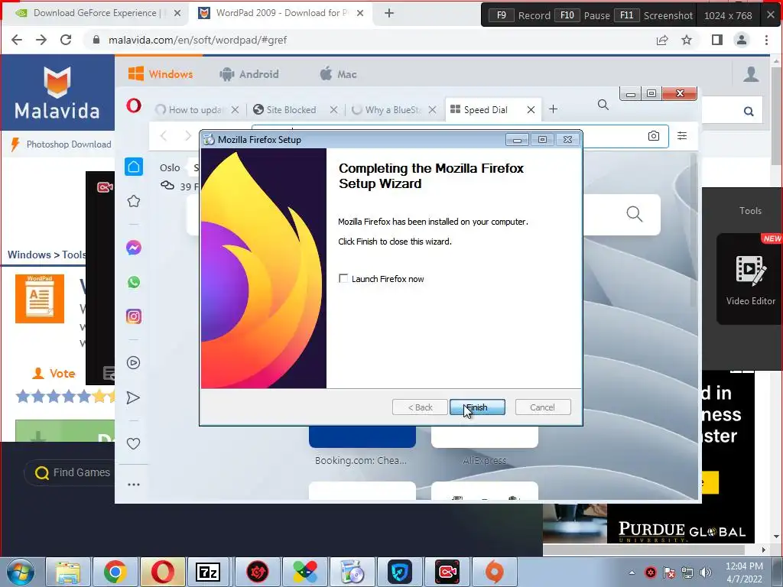
Task: Open Windows Start button
Action: tap(21, 572)
